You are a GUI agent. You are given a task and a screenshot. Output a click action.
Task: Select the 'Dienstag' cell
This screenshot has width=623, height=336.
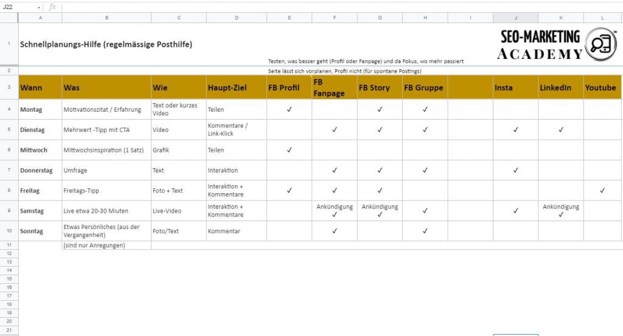pos(40,129)
